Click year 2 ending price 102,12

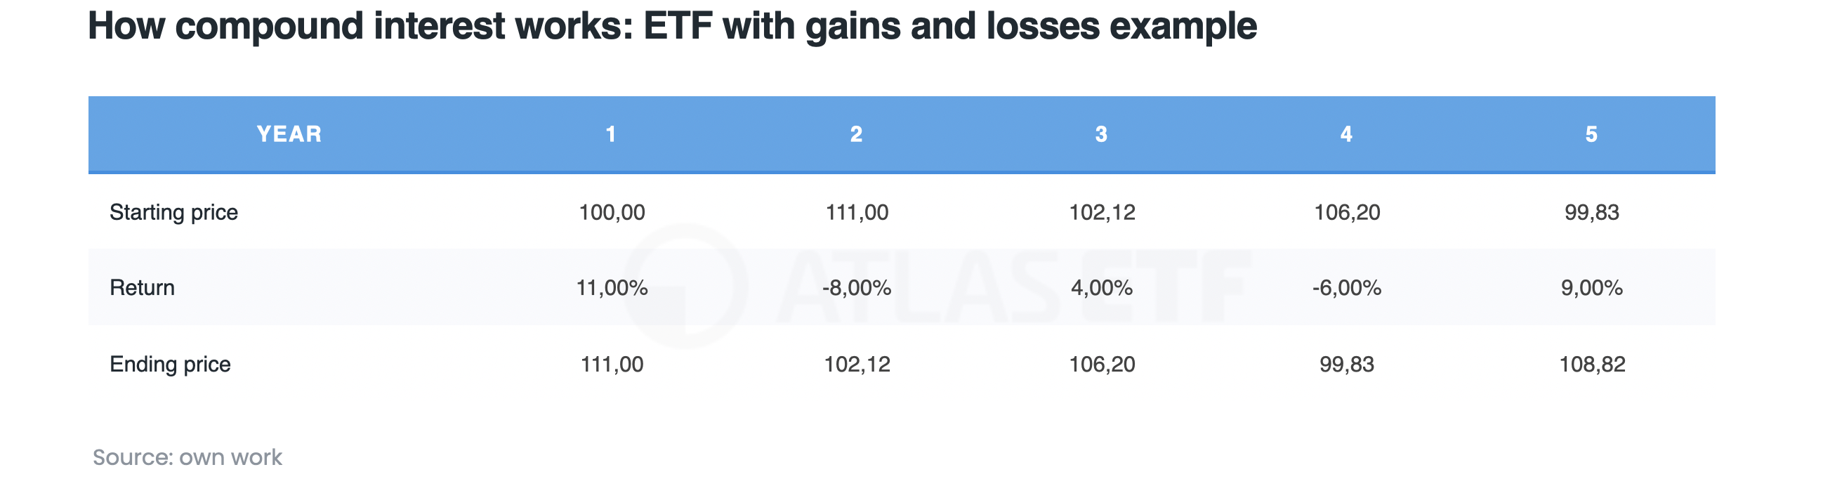coord(856,364)
